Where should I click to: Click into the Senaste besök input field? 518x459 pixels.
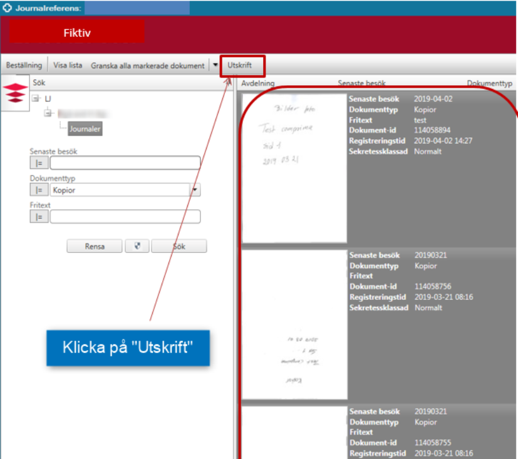(125, 163)
